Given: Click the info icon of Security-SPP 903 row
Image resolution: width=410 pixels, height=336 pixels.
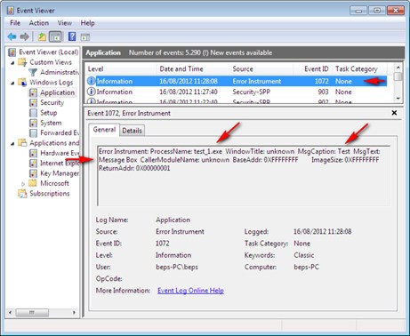Looking at the screenshot, I should point(91,92).
